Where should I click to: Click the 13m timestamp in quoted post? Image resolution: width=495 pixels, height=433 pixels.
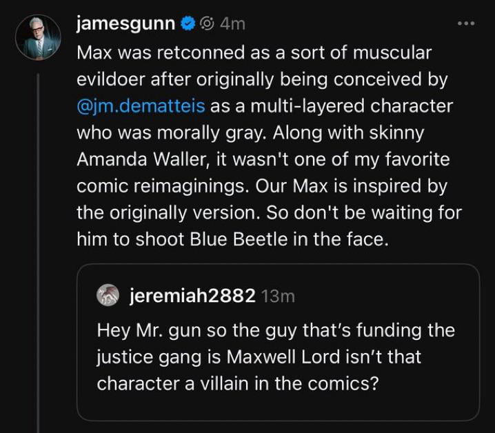click(x=279, y=296)
